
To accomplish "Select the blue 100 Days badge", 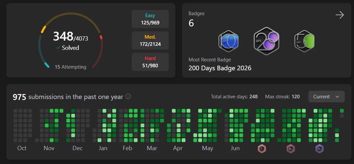I will pyautogui.click(x=229, y=41).
